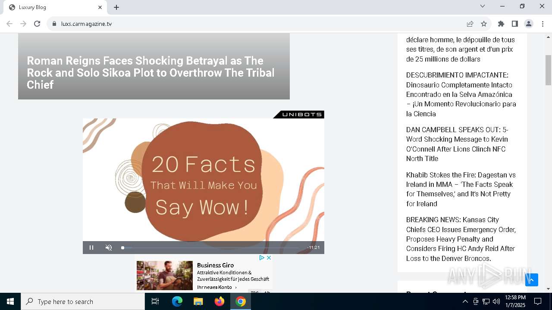This screenshot has width=552, height=310.
Task: Click the 20 Facts video frame
Action: pos(204,180)
